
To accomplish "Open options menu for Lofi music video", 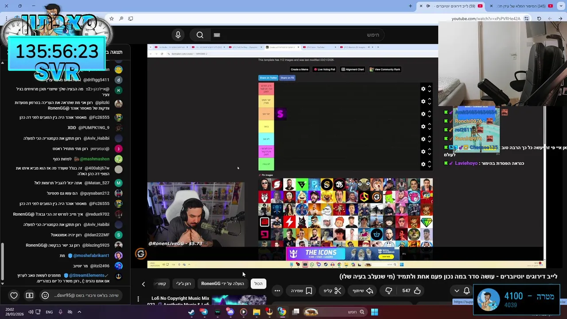I will click(138, 299).
